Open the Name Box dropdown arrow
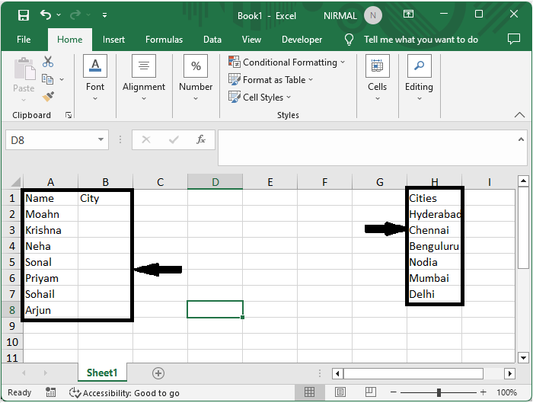This screenshot has width=533, height=403. [101, 139]
